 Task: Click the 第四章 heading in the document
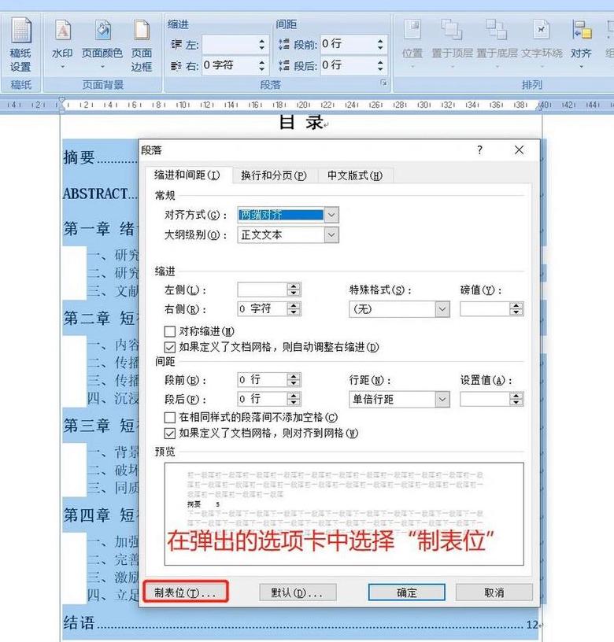click(x=87, y=515)
